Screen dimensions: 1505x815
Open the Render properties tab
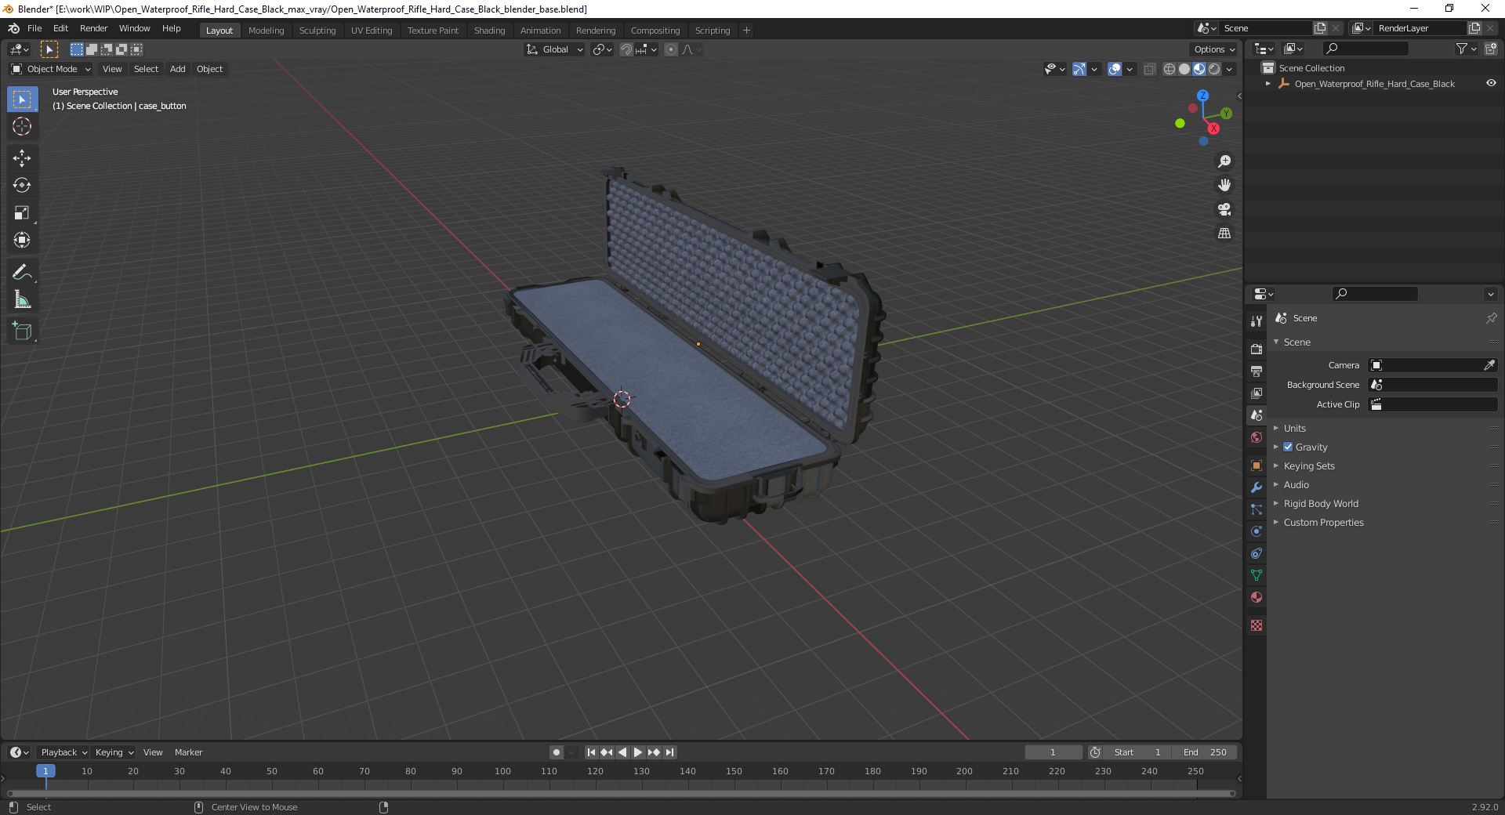(1257, 350)
